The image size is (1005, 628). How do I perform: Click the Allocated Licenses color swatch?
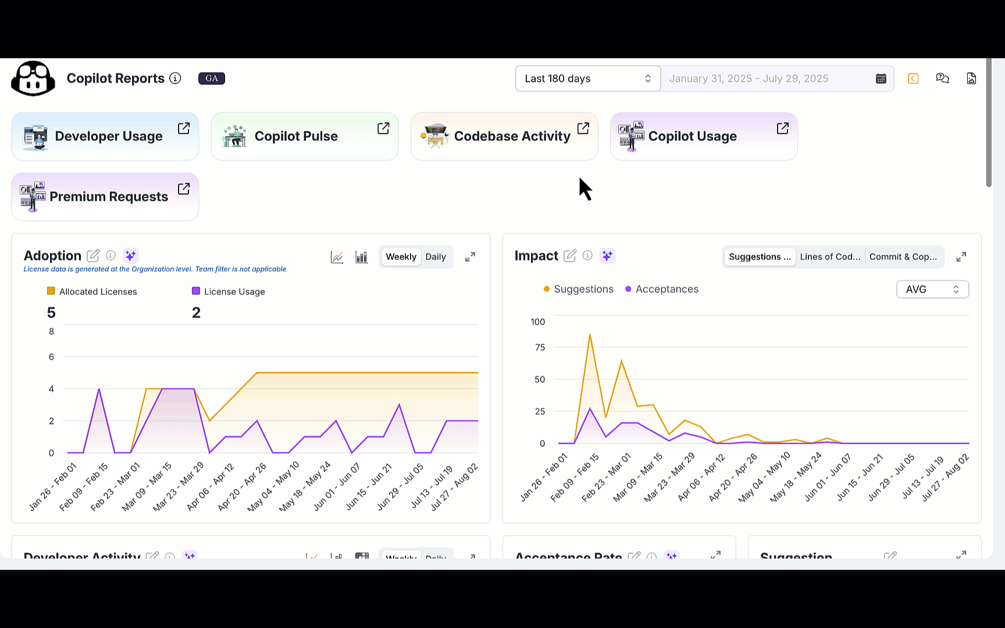tap(51, 291)
